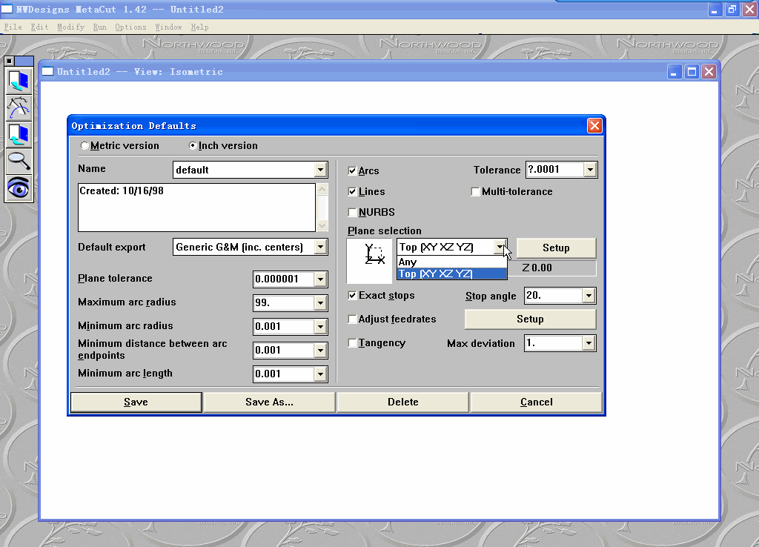This screenshot has width=759, height=547.
Task: Open the Stop angle dropdown arrow
Action: 589,296
